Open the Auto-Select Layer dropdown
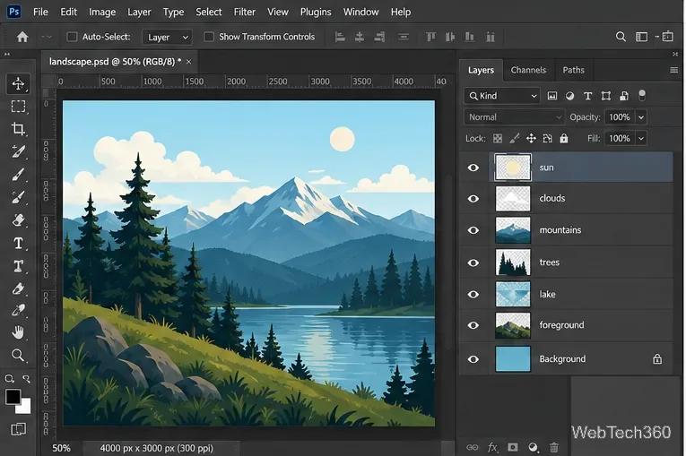Screen dimensions: 686x456 point(168,37)
